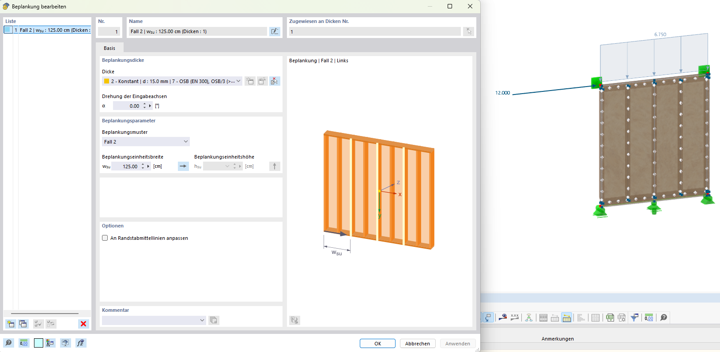The width and height of the screenshot is (720, 352).
Task: Click the alpha rotation spinner arrows
Action: 144,106
